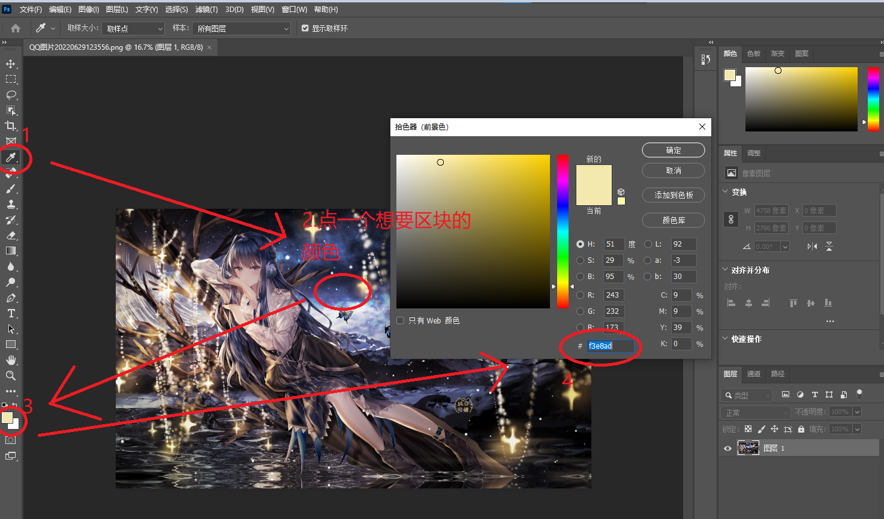Click the filter for type layers icon
The height and width of the screenshot is (519, 884).
click(x=814, y=395)
